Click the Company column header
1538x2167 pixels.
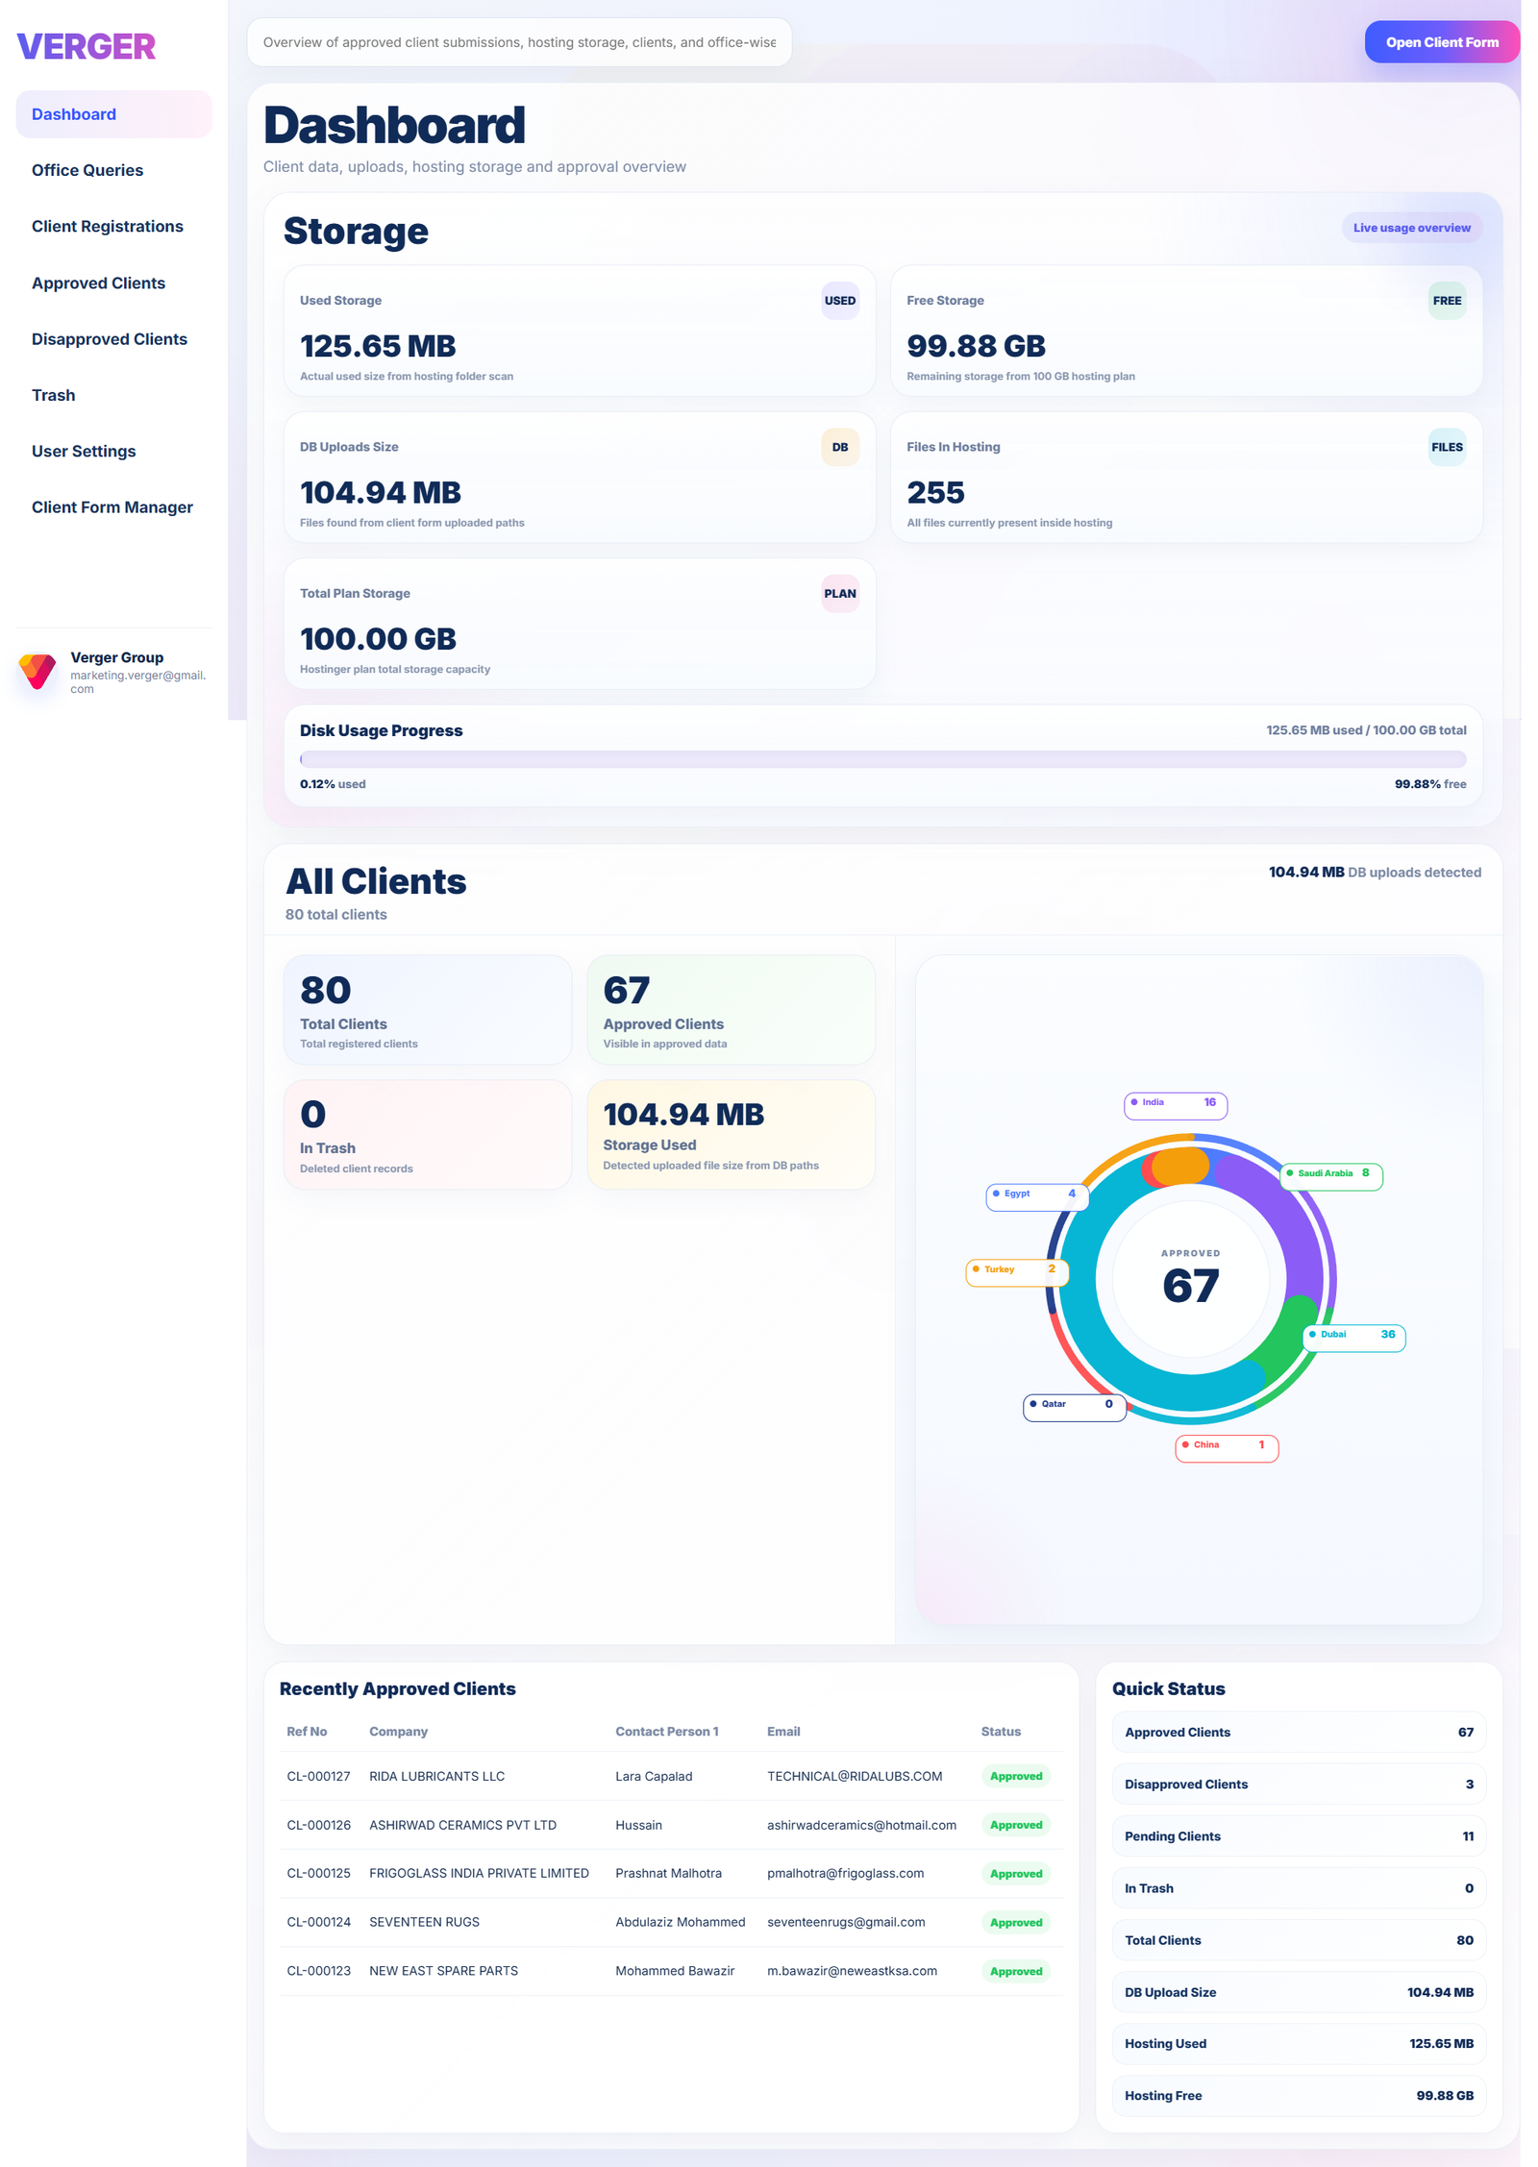(x=398, y=1732)
